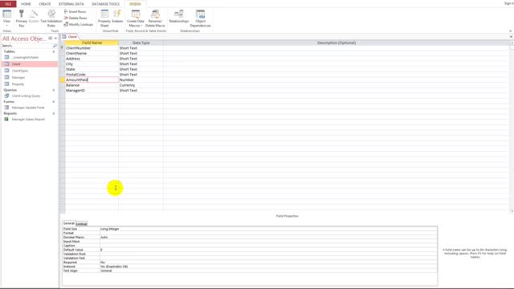The height and width of the screenshot is (289, 514).
Task: Switch to the CREATE ribbon tab
Action: [x=45, y=4]
